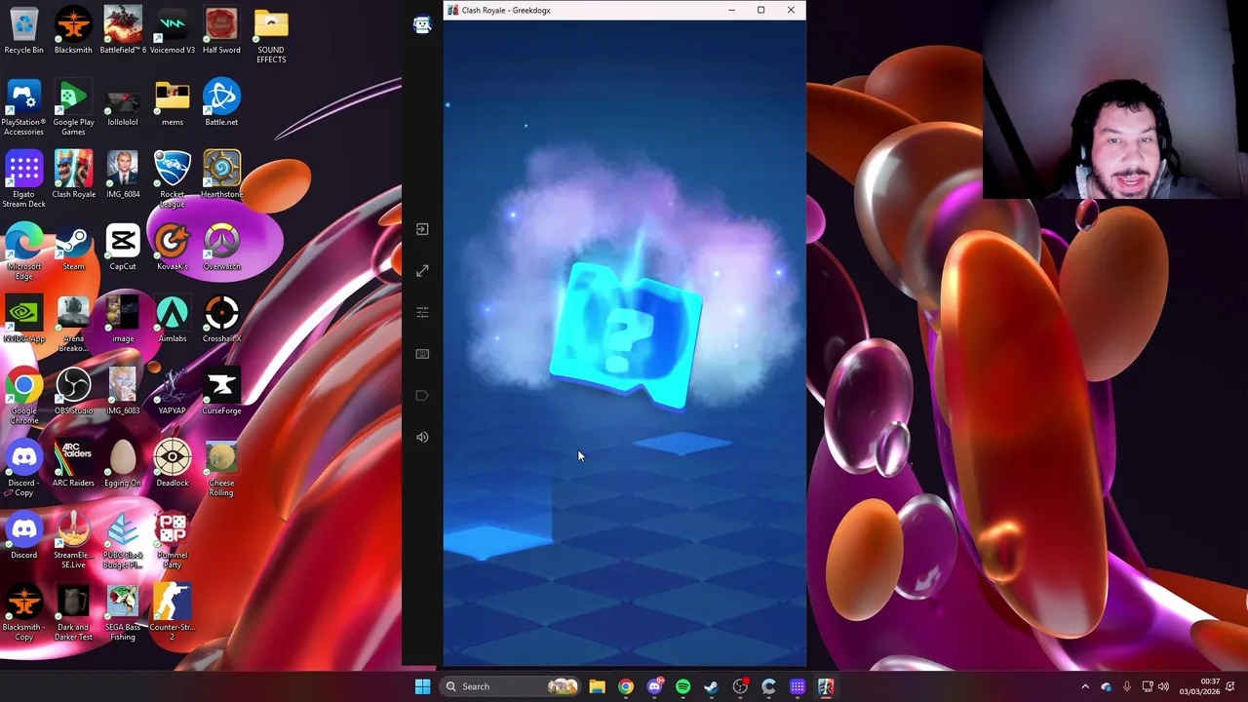Open volume control in system tray
The width and height of the screenshot is (1248, 702).
(1163, 686)
